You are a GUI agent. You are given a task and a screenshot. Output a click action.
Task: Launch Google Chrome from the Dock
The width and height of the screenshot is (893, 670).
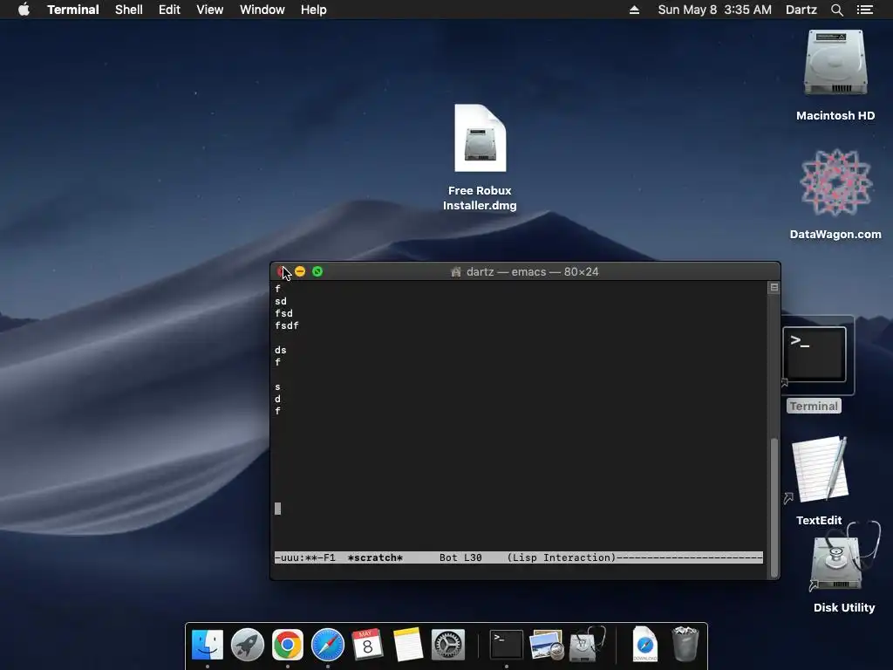pyautogui.click(x=288, y=645)
